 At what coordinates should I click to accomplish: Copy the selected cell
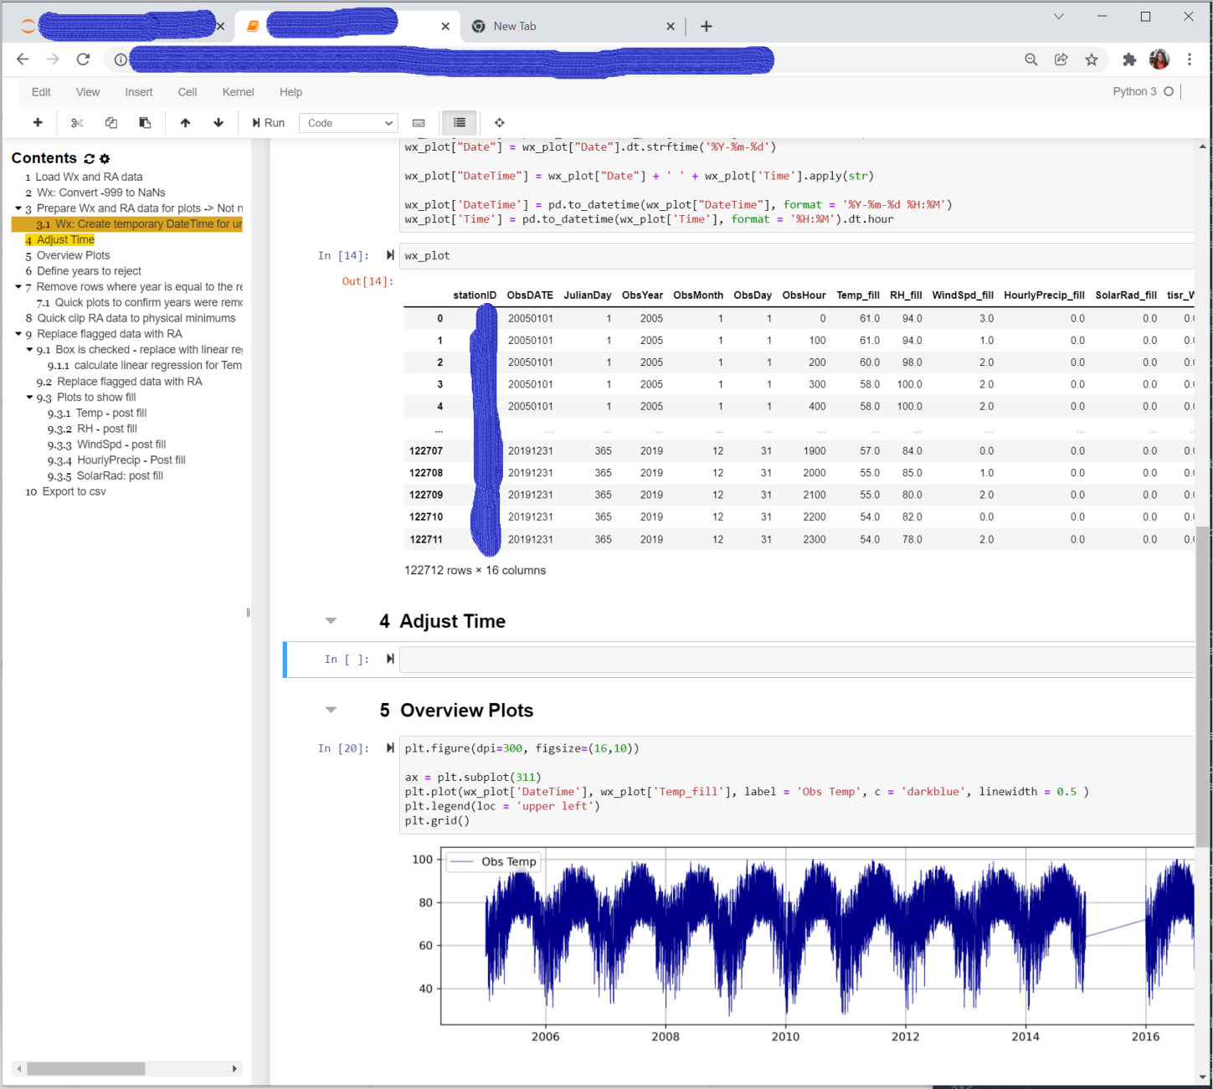point(111,122)
